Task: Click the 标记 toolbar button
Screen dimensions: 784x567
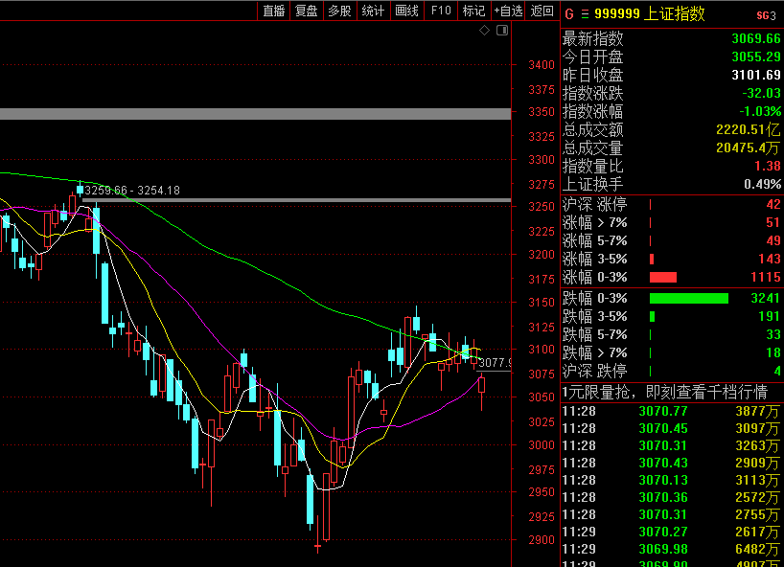Action: pos(474,11)
